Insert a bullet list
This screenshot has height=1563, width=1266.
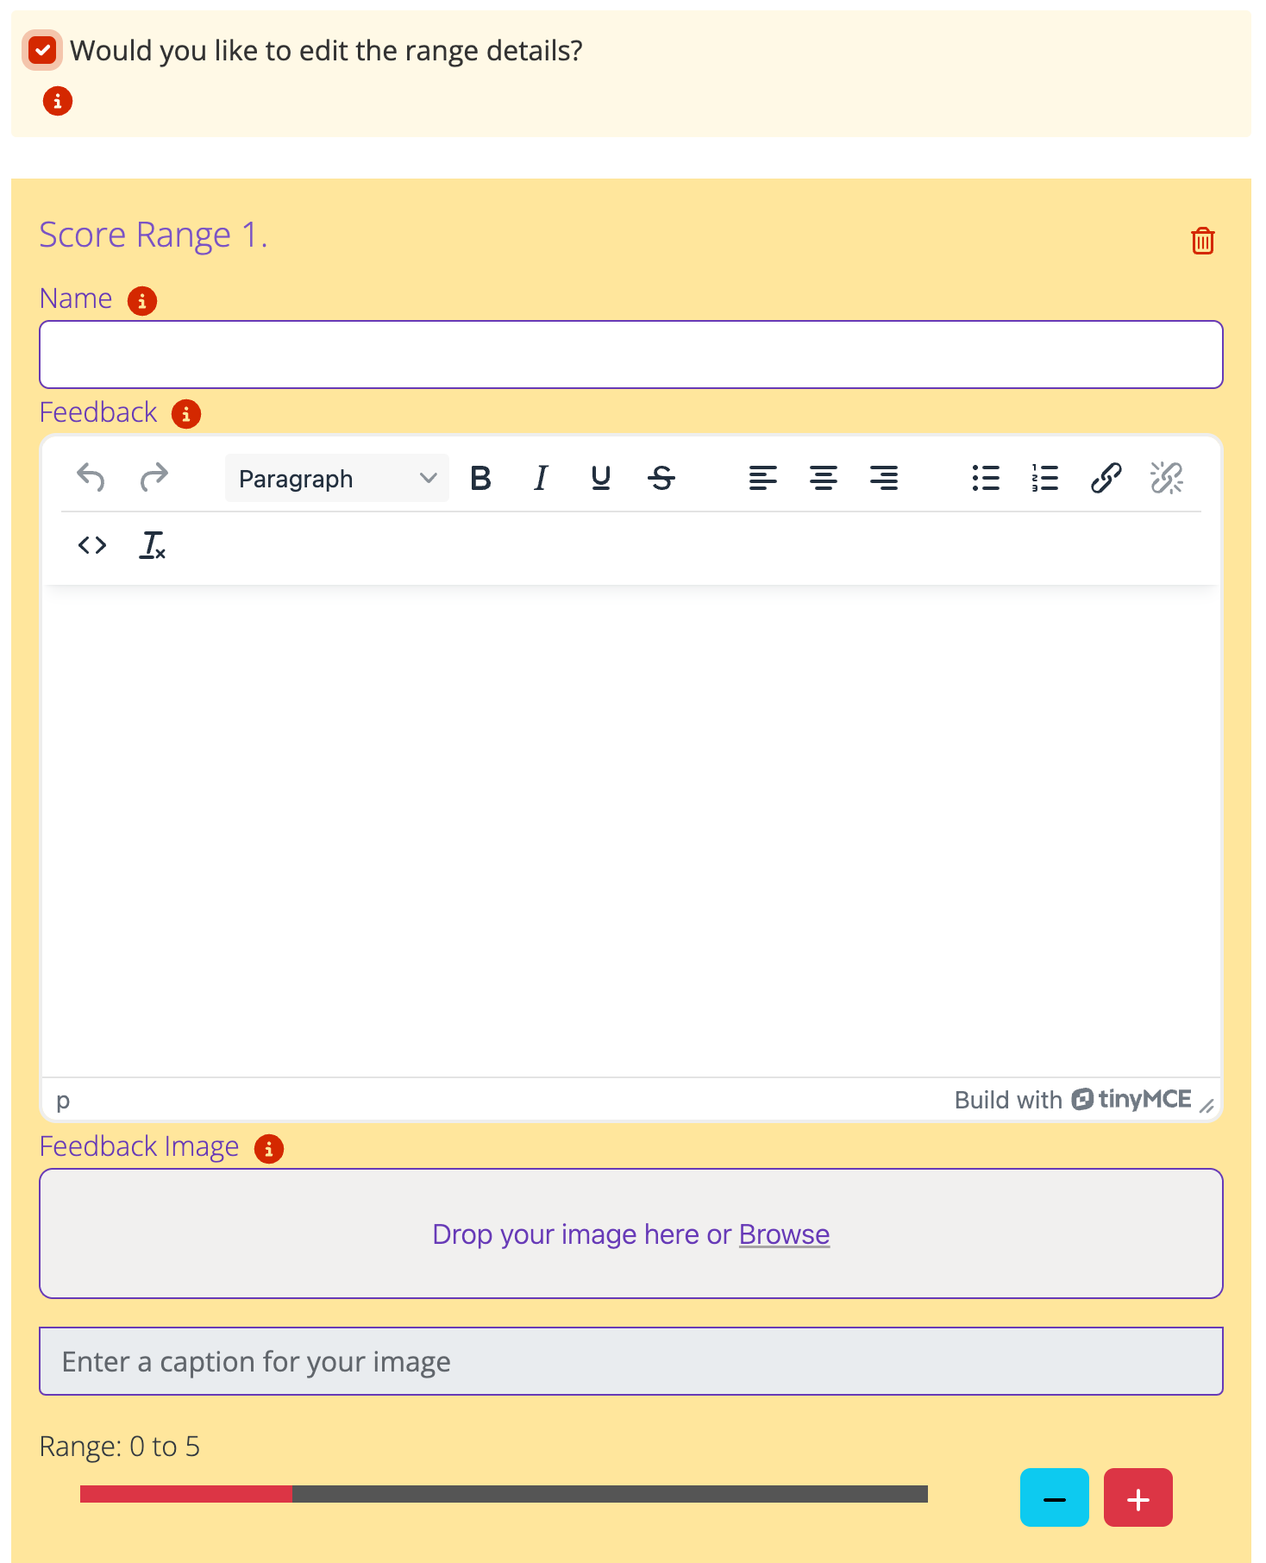[985, 477]
